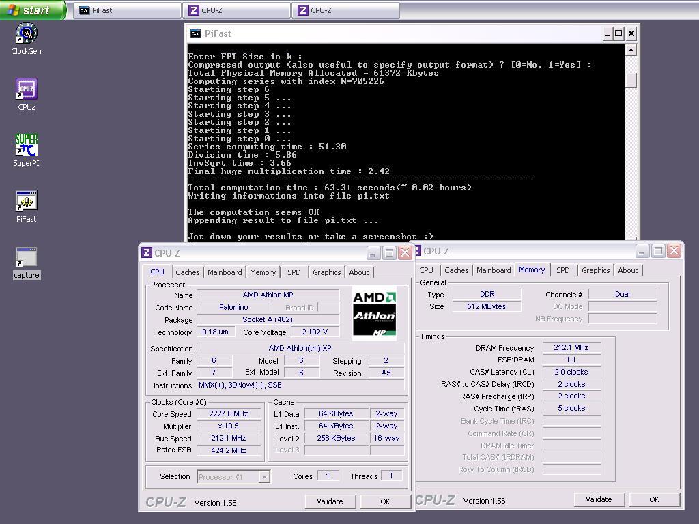
Task: Open the Graphics tab in left CPU-Z window
Action: click(326, 272)
